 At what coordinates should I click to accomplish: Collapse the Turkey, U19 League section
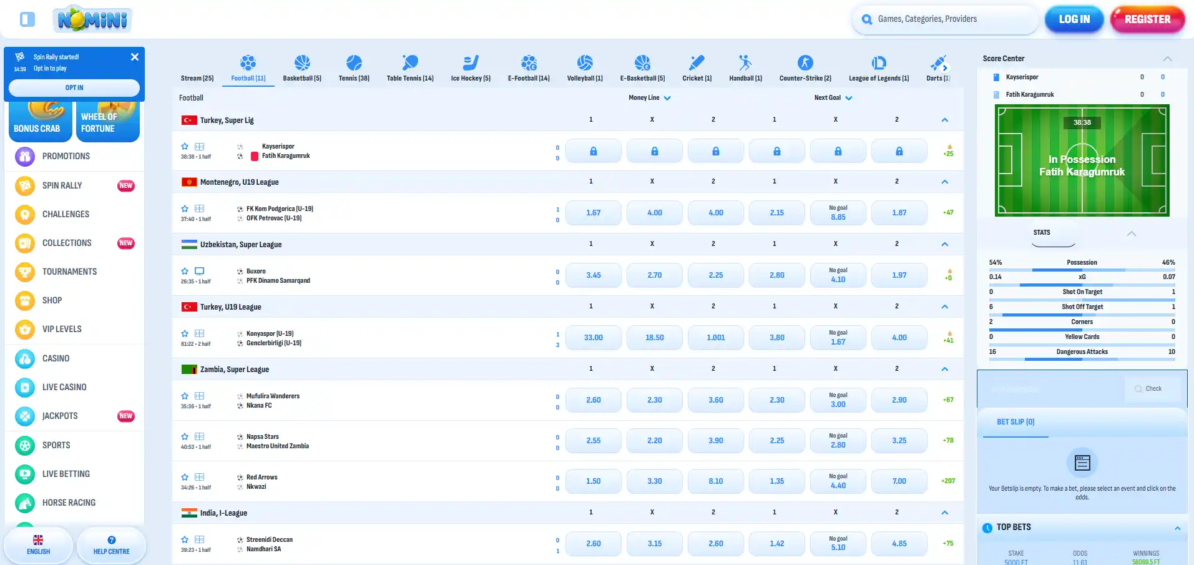[x=945, y=307]
